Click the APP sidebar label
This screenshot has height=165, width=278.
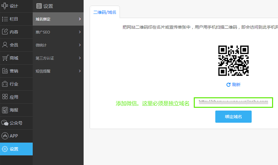[13, 136]
